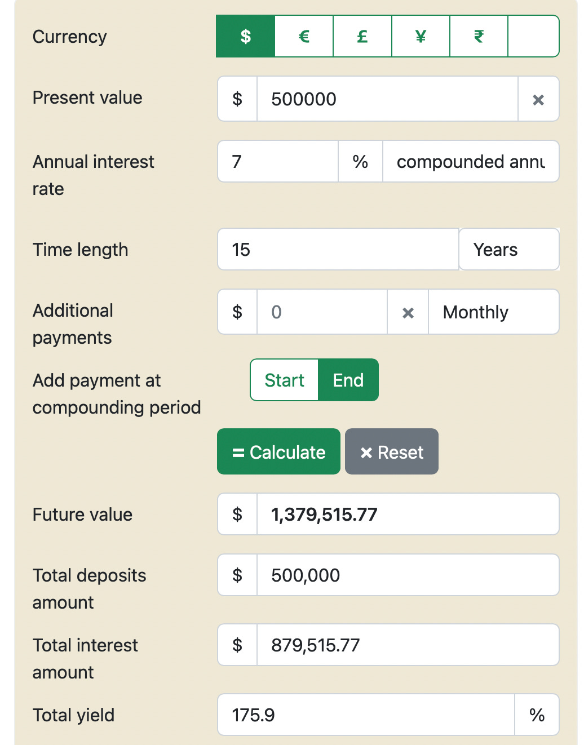Viewport: 584px width, 745px height.
Task: Open the compounding frequency dropdown
Action: (471, 162)
